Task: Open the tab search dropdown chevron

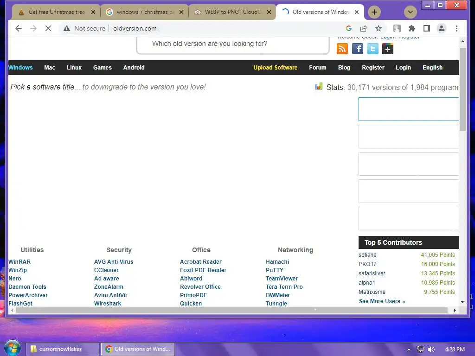Action: click(x=411, y=12)
